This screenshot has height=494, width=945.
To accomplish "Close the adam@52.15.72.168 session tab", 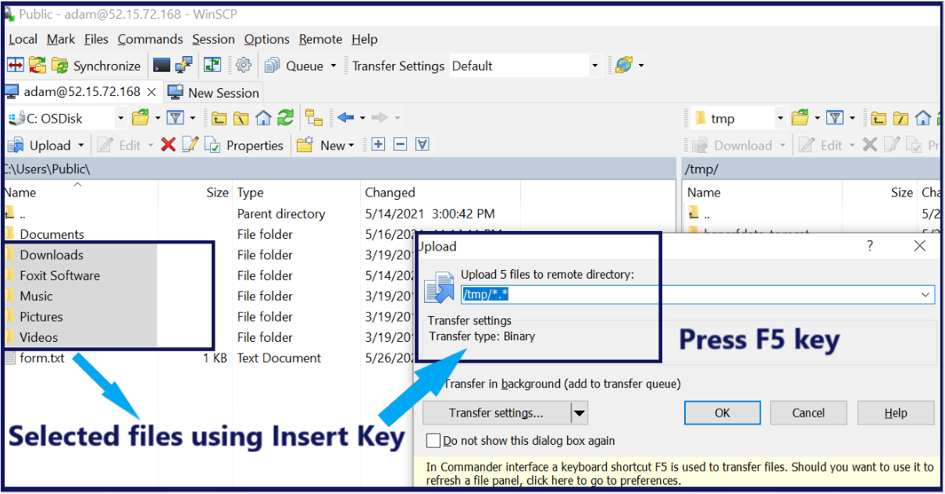I will (152, 92).
